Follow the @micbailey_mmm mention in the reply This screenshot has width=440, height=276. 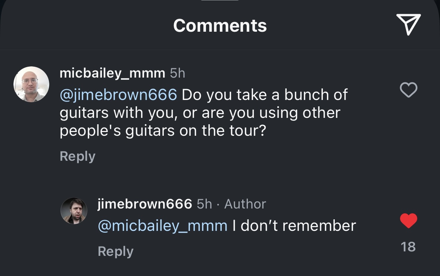[x=162, y=226]
